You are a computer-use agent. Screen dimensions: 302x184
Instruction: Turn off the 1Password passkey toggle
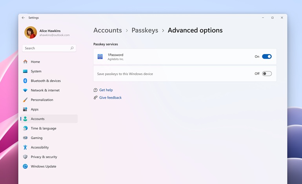[x=267, y=56]
